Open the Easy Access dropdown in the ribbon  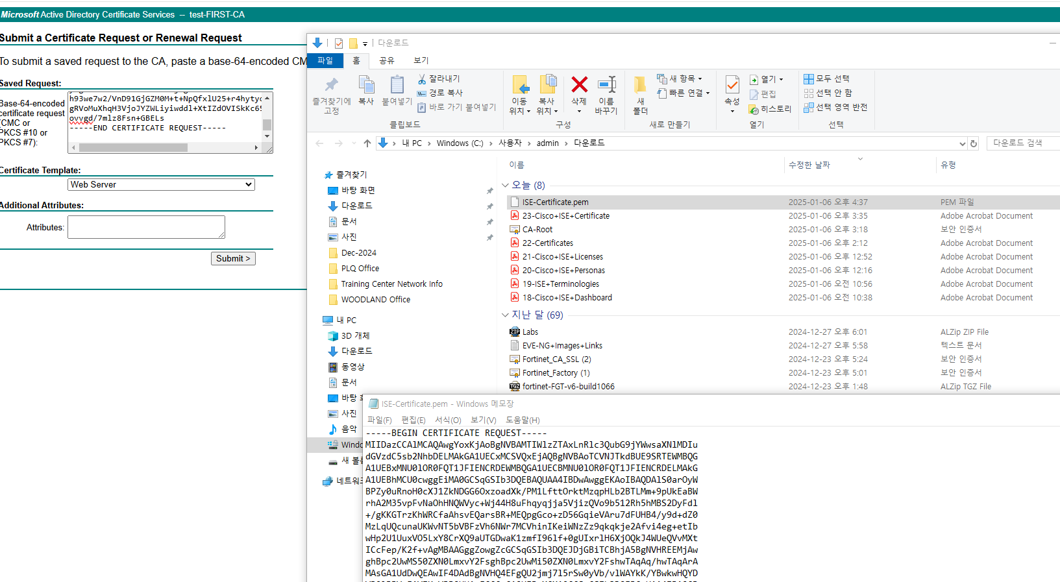(684, 93)
